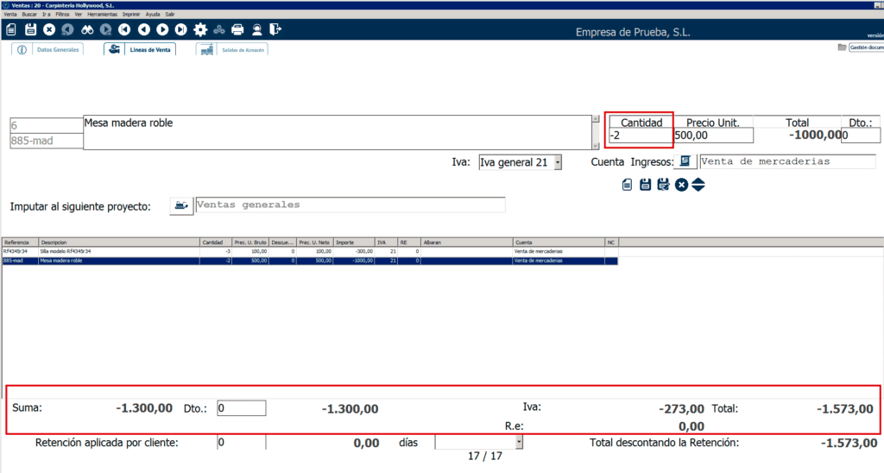The image size is (884, 473).
Task: Click the printer icon in toolbar
Action: click(x=238, y=30)
